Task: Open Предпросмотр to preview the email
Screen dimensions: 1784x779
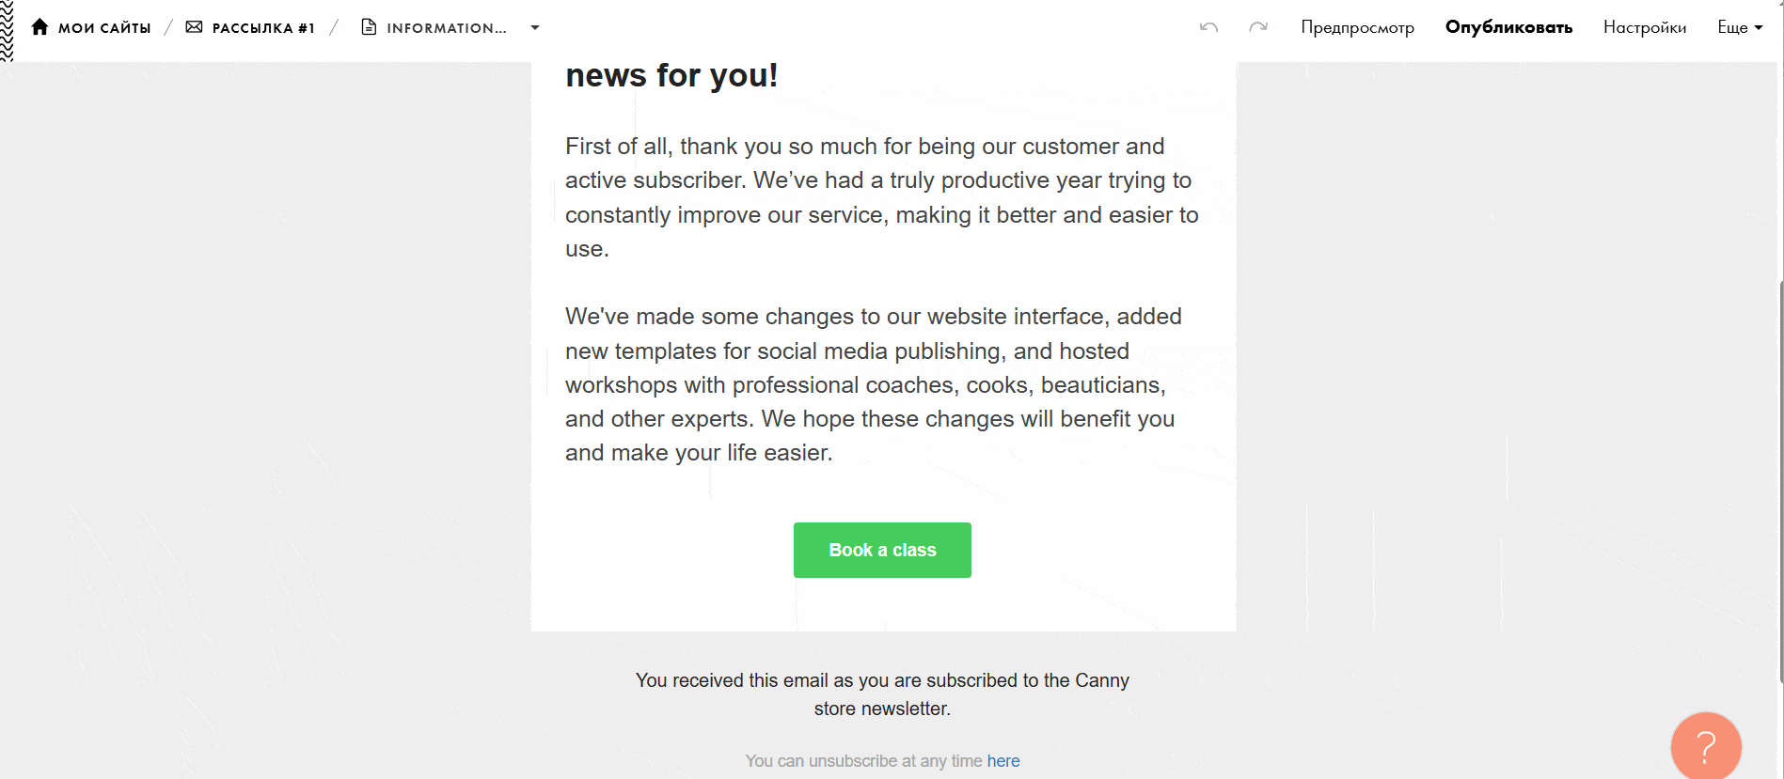Action: [x=1357, y=27]
